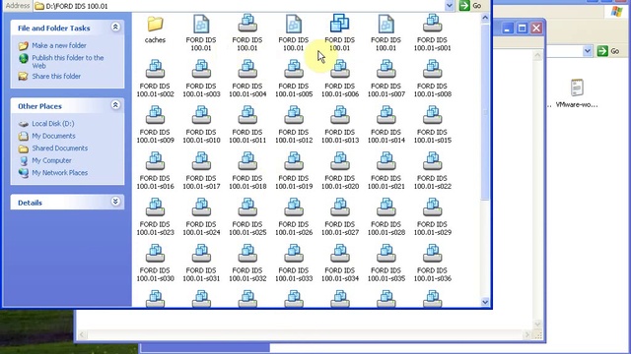Select the FORD IDS 100.01-s026 file icon
This screenshot has height=354, width=631.
point(294,207)
